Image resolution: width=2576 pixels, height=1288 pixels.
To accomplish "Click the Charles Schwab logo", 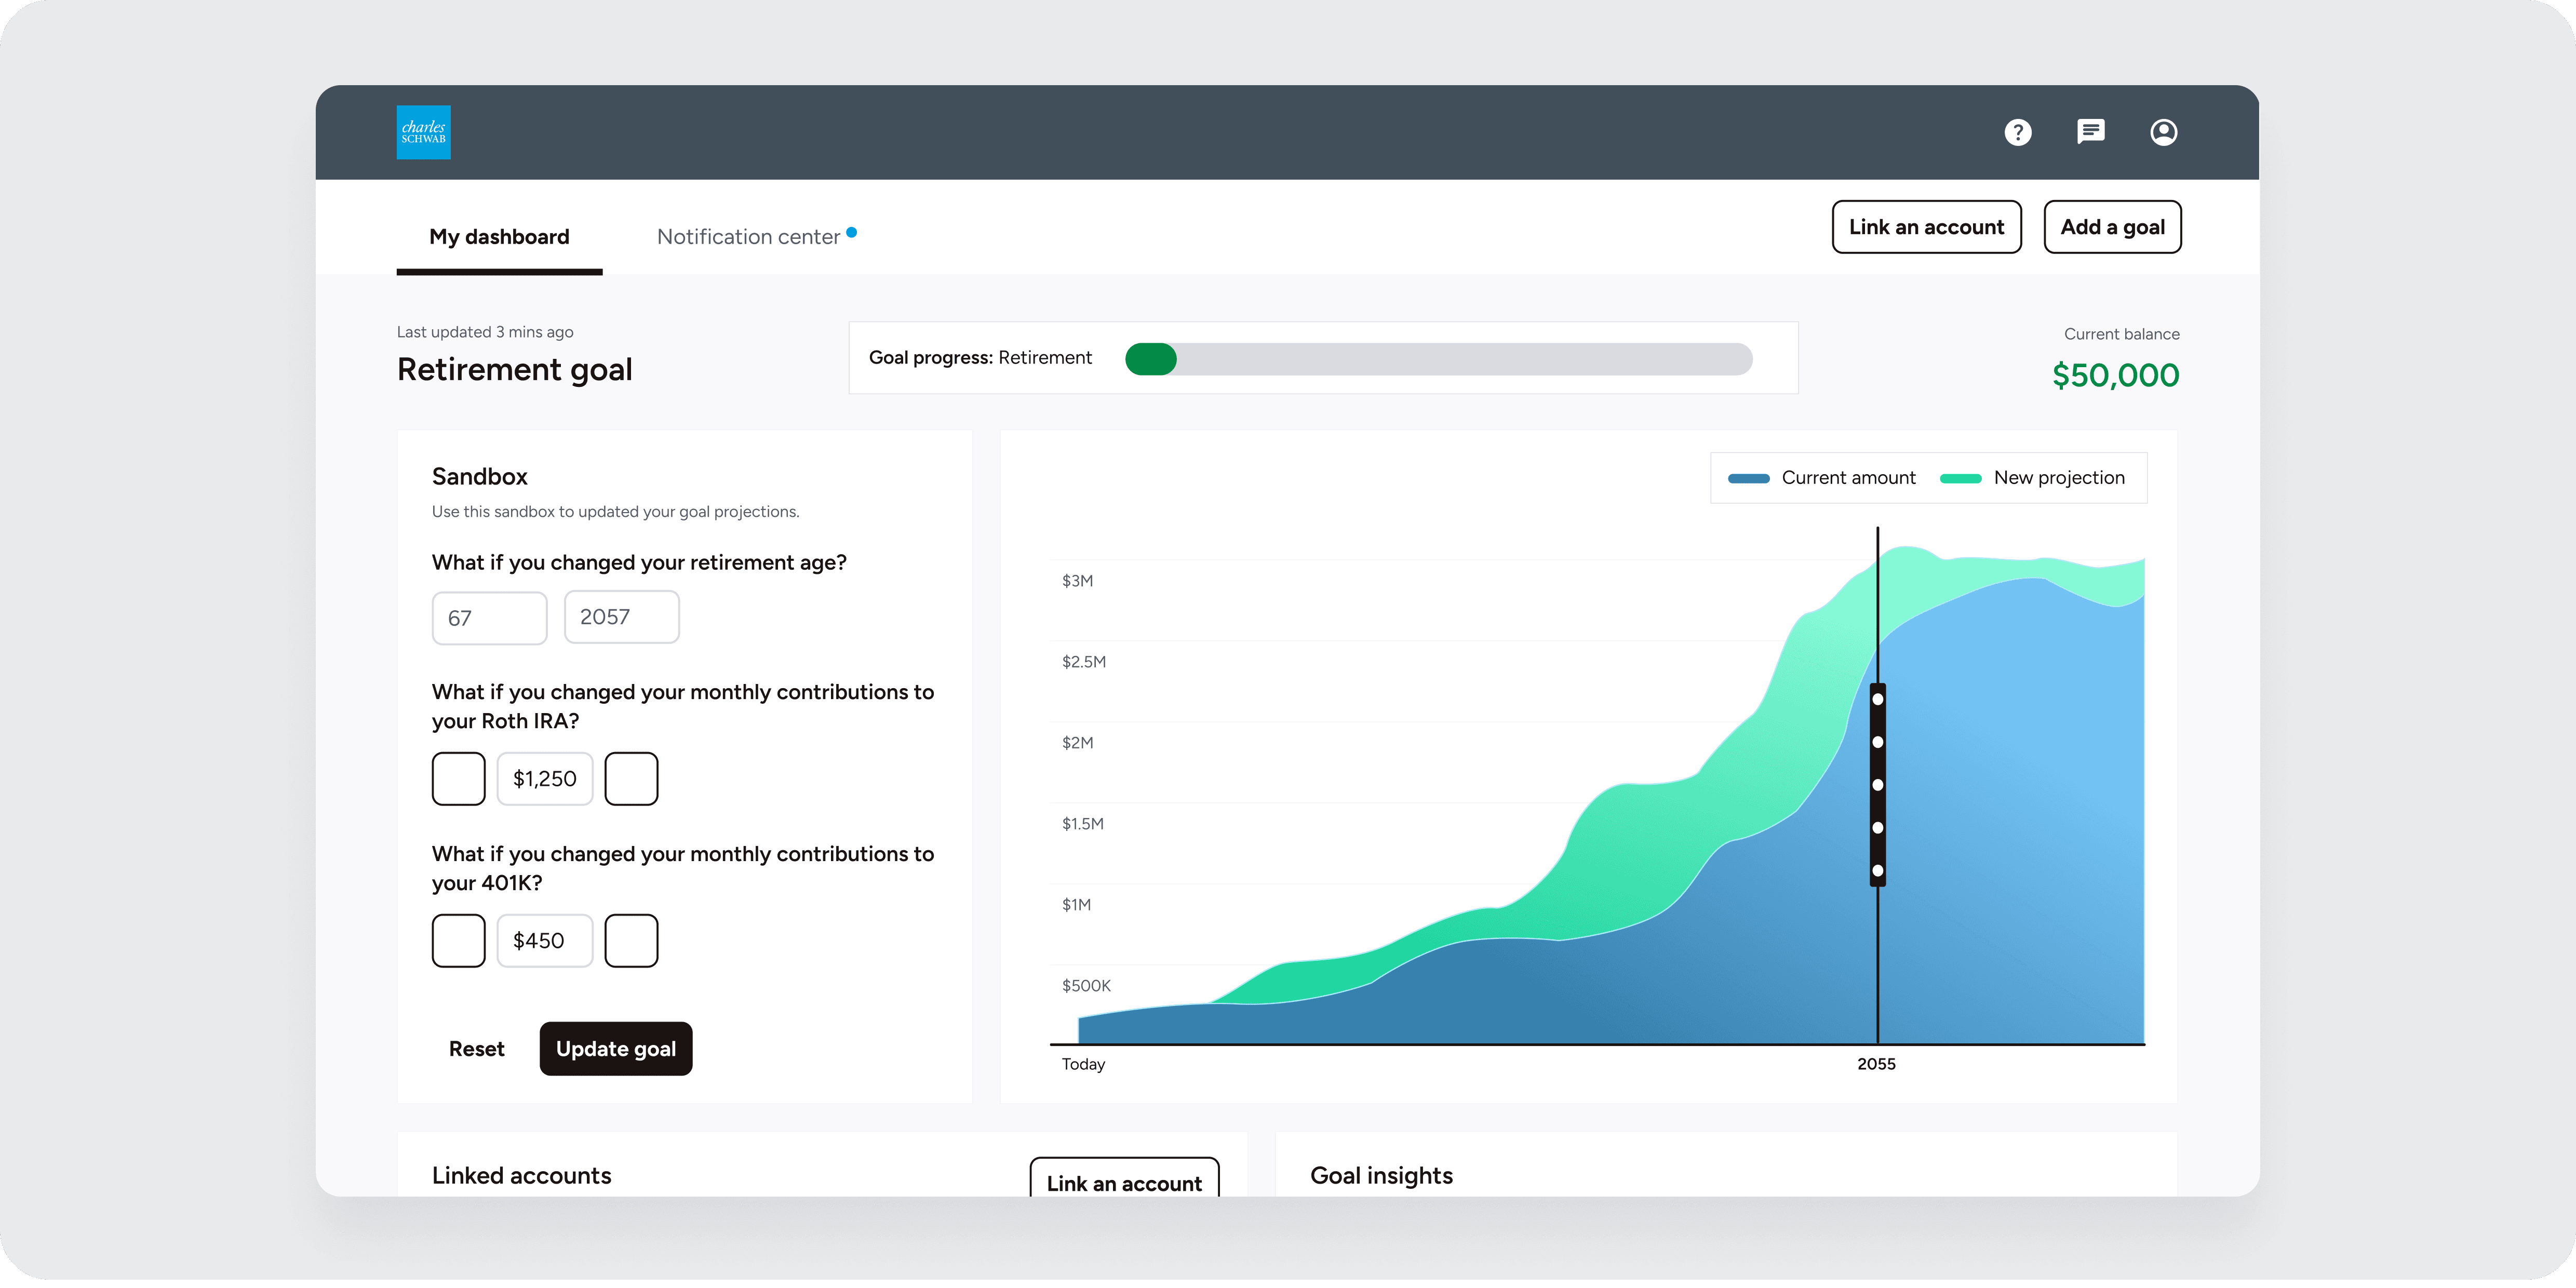I will pyautogui.click(x=423, y=132).
